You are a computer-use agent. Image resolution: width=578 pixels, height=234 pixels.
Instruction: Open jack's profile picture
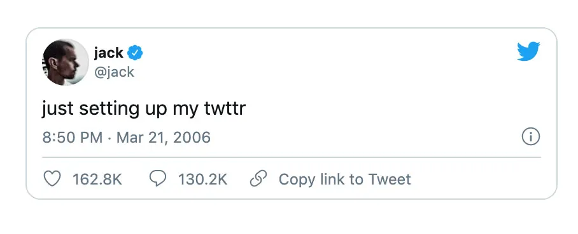tap(66, 62)
